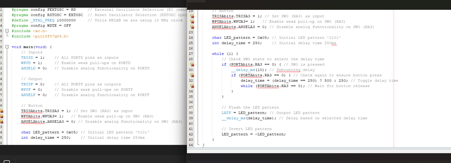The image size is (451, 163).
Task: Click the 'WPUF = 0;' statement
Action: pyautogui.click(x=32, y=90)
